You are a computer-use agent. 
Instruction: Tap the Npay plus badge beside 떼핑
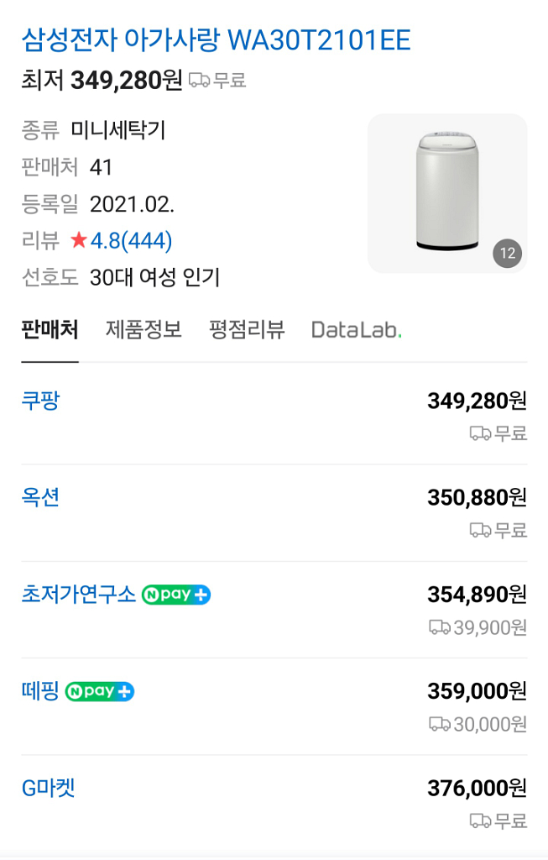tap(100, 692)
